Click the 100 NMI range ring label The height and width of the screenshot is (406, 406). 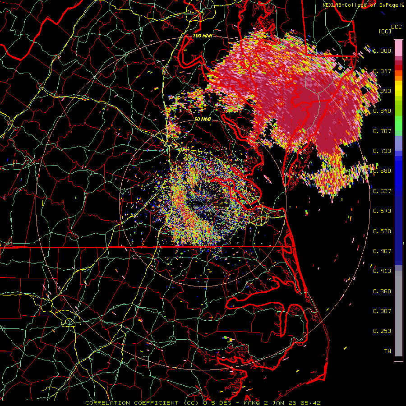[x=203, y=36]
